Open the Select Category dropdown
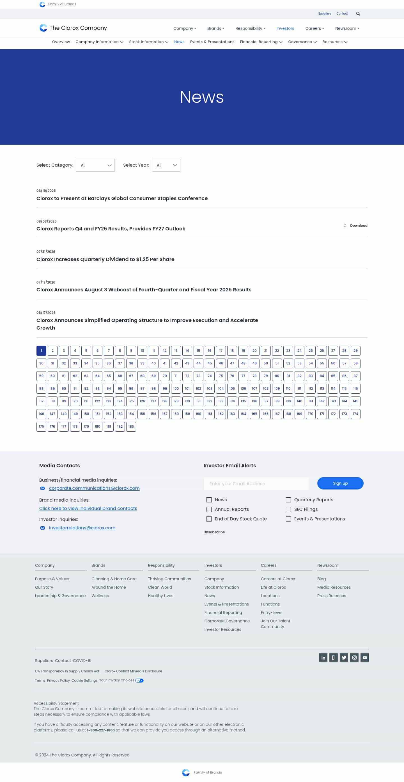404x782 pixels. coord(95,165)
